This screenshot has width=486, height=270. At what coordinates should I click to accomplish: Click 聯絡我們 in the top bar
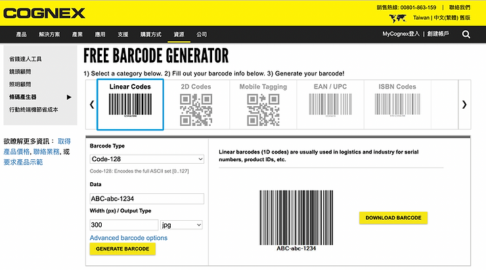click(460, 7)
